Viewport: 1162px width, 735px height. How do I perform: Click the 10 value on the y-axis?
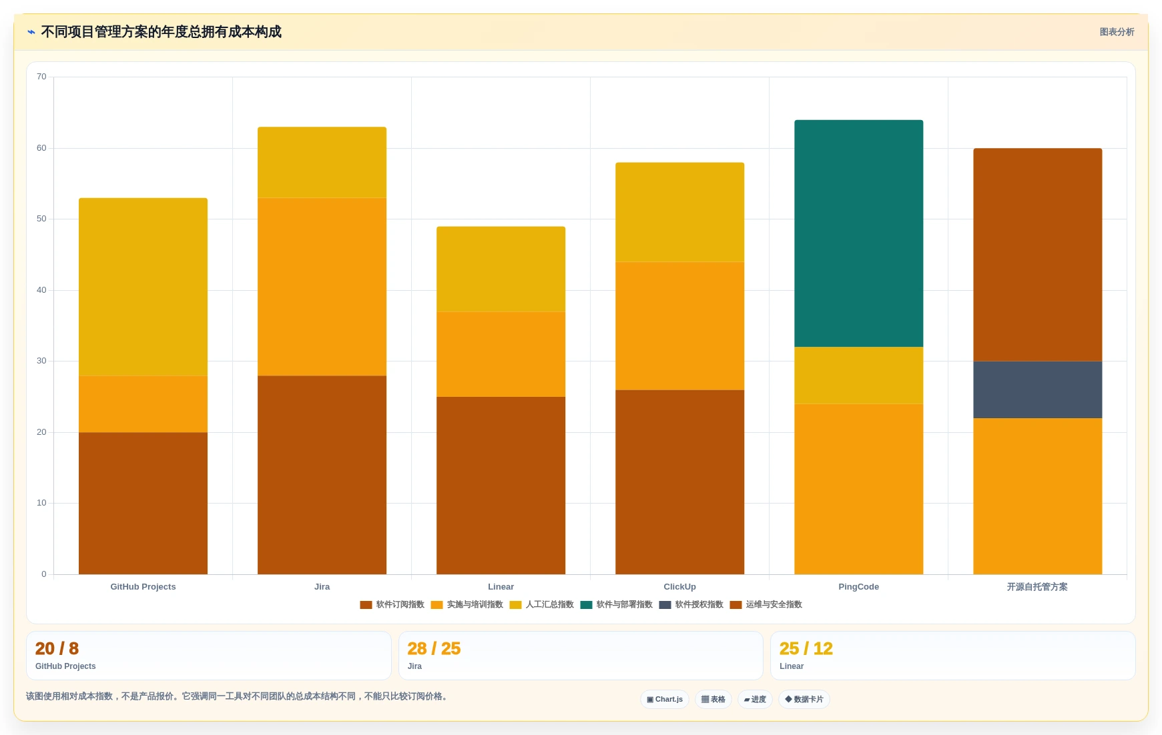tap(41, 503)
